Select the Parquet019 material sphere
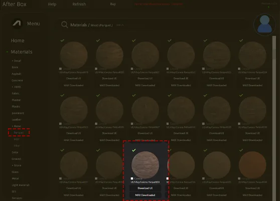The image size is (280, 201). (x=74, y=55)
